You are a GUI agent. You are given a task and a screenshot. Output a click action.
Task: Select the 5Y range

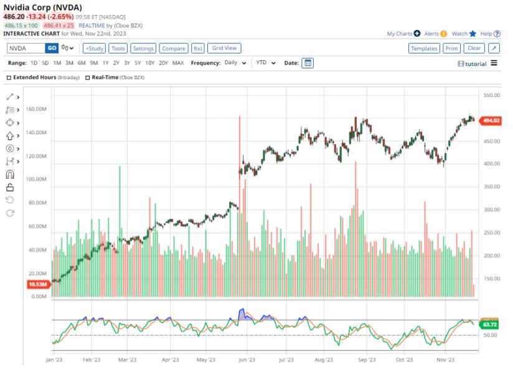138,63
